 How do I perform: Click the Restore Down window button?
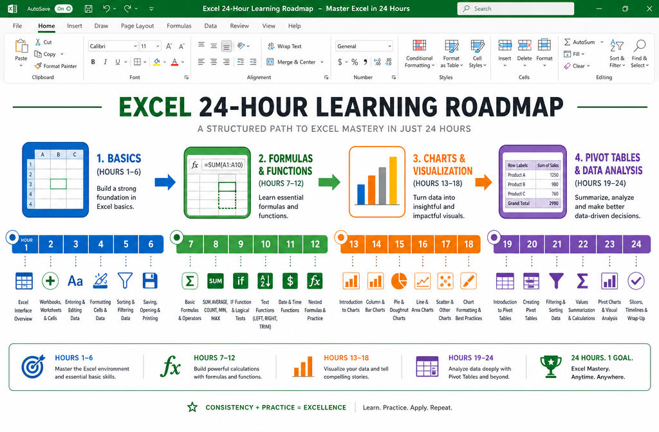tap(625, 8)
